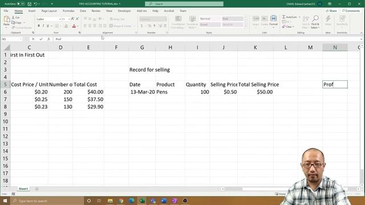Switch to the Review tab

tap(96, 11)
